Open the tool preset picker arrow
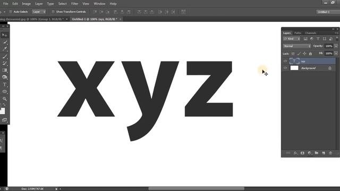 tap(4, 12)
